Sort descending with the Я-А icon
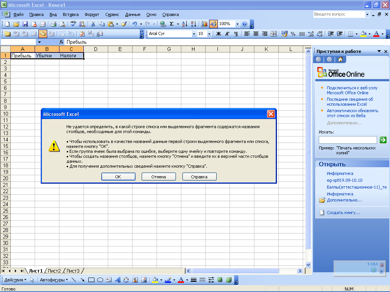Viewport: 390px width, 292px height. pos(193,24)
